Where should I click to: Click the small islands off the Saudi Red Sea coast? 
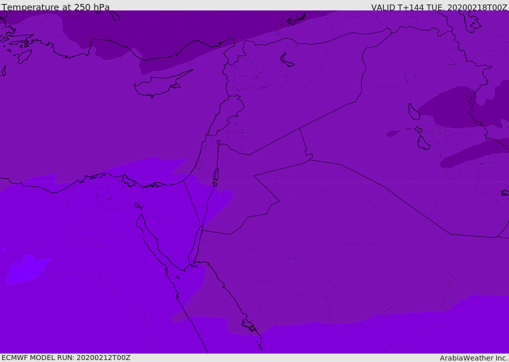point(249,325)
